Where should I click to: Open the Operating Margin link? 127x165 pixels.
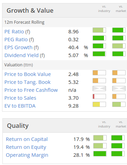[27, 155]
